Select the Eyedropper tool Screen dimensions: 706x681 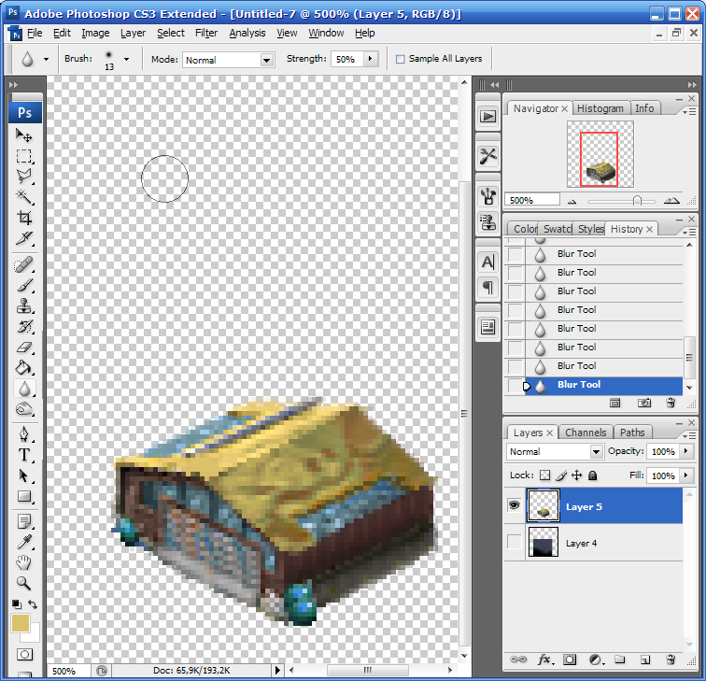click(x=24, y=542)
